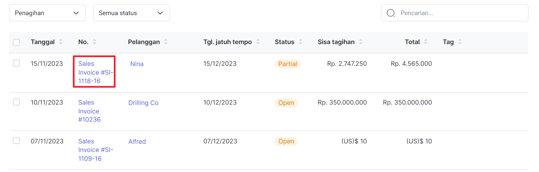The width and height of the screenshot is (539, 172).
Task: Sort by Status column arrows
Action: (x=300, y=42)
